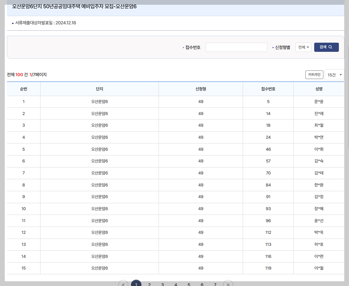Click the 단지 column header
349x286 pixels.
pos(99,89)
